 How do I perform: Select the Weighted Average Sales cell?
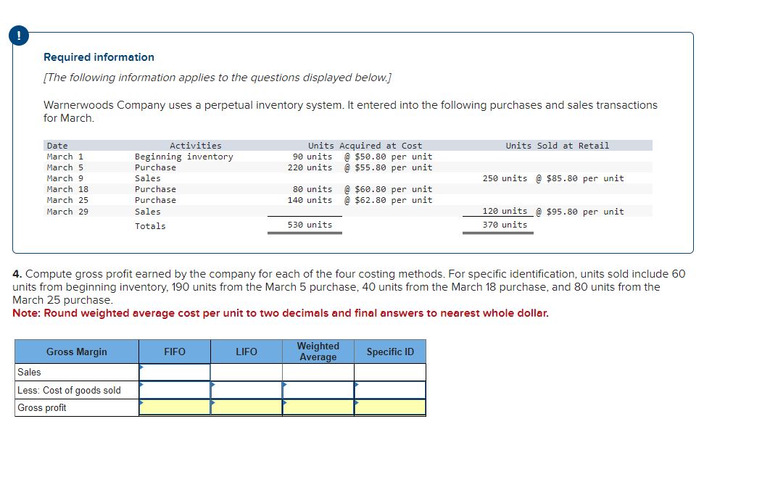(x=318, y=372)
